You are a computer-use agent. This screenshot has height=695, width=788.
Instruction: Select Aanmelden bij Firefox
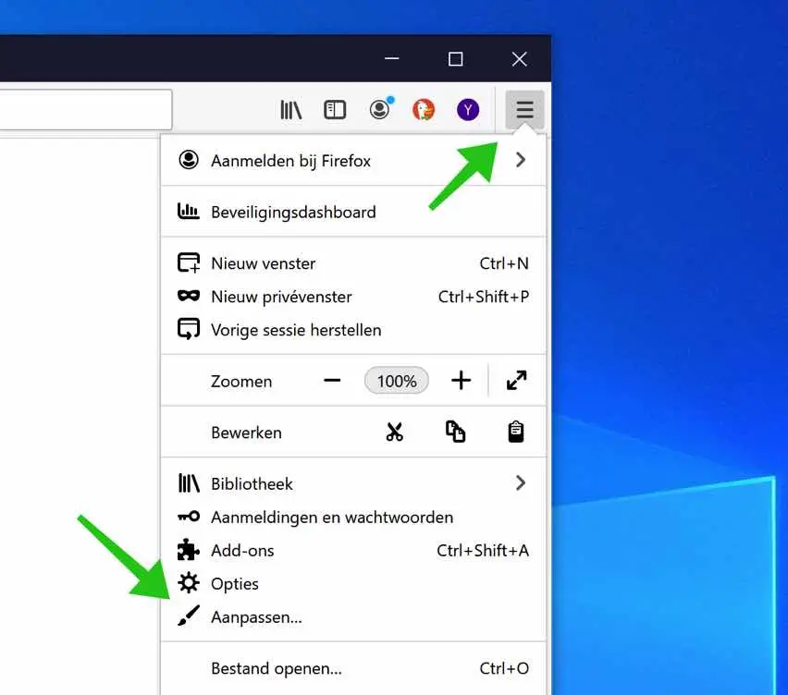(353, 160)
